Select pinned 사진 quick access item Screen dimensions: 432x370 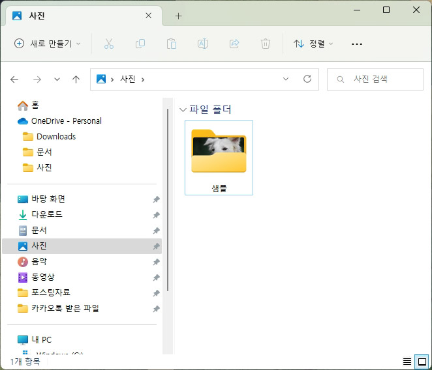(x=82, y=246)
